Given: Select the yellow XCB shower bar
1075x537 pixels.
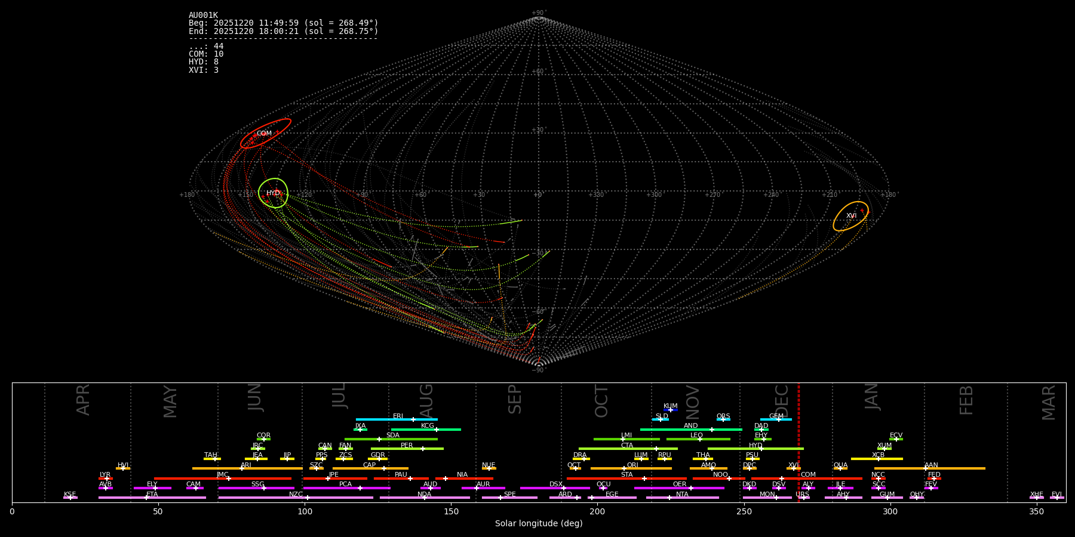Looking at the screenshot, I should click(877, 459).
